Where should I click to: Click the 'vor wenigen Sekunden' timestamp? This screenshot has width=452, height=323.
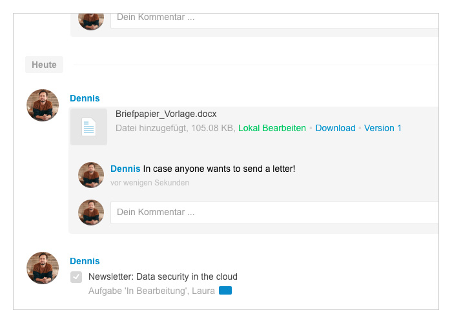point(150,183)
